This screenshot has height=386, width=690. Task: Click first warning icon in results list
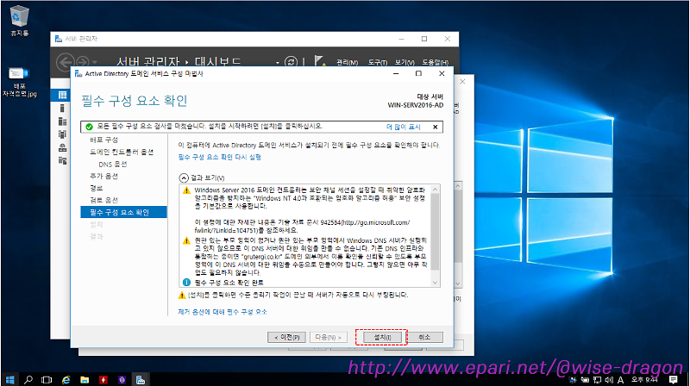point(186,190)
